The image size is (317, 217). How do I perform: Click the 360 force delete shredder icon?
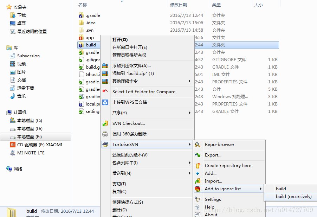tap(105, 134)
